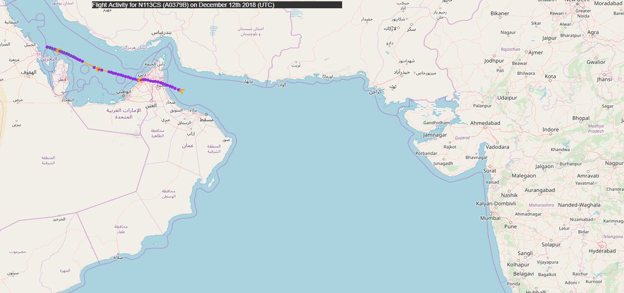Screen dimensions: 624x293
Task: Click the Indore city label
Action: click(550, 130)
